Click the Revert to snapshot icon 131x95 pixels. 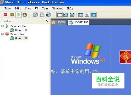coord(42,15)
